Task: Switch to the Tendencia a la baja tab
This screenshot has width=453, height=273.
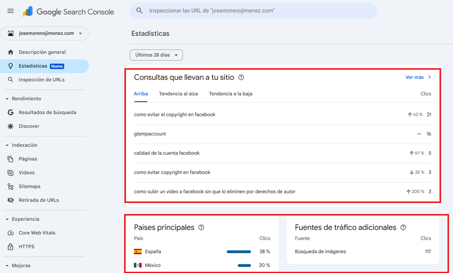Action: (230, 93)
